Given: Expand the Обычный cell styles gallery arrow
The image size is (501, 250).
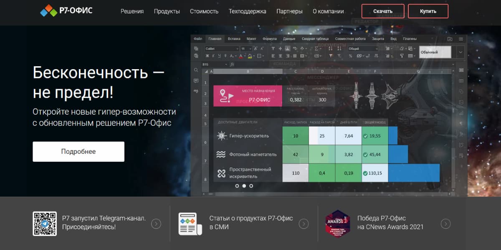Looking at the screenshot, I should coord(461,52).
